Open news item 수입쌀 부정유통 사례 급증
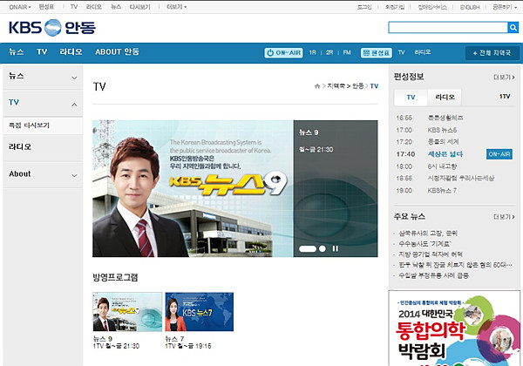 click(x=433, y=275)
